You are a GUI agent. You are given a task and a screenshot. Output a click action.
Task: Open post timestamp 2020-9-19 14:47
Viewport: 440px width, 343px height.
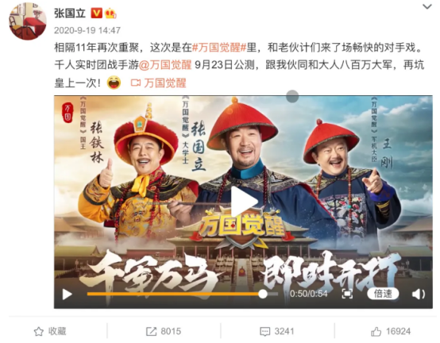point(87,30)
